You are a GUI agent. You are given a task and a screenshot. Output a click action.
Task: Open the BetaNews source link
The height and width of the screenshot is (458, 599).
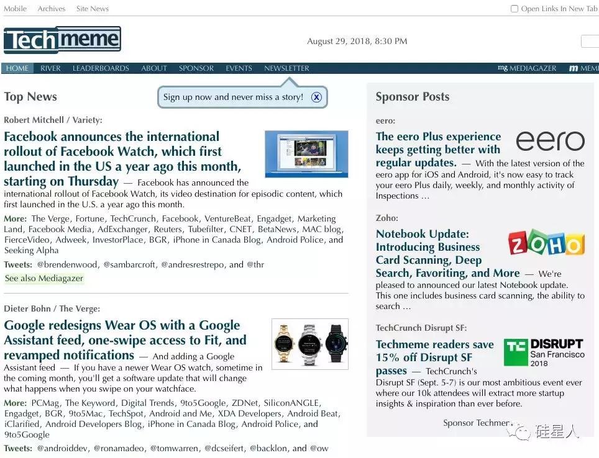coord(277,229)
